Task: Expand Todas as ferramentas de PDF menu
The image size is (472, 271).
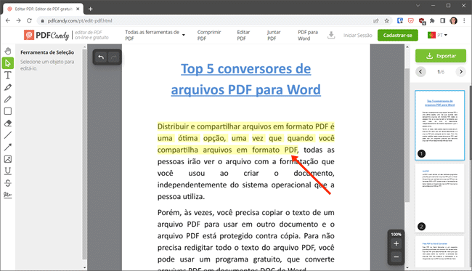Action: click(155, 35)
